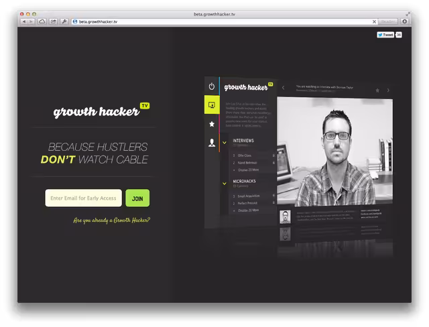Open the Share menu icon in toolbar

point(53,21)
